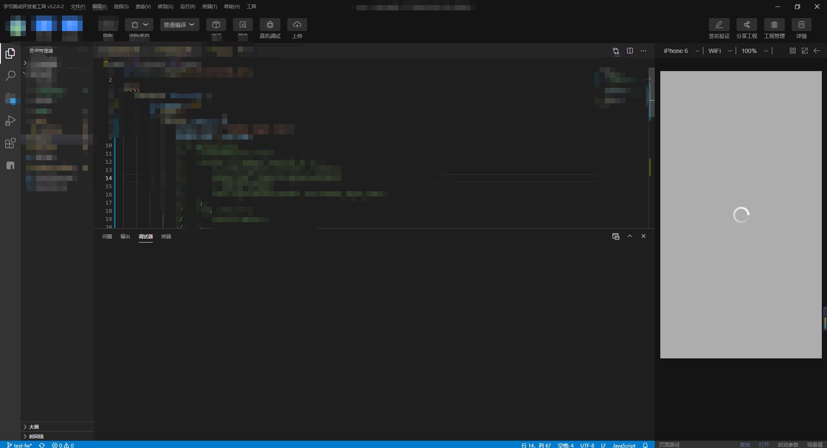The height and width of the screenshot is (448, 827).
Task: Click the 真机调试 bug icon
Action: pos(270,25)
